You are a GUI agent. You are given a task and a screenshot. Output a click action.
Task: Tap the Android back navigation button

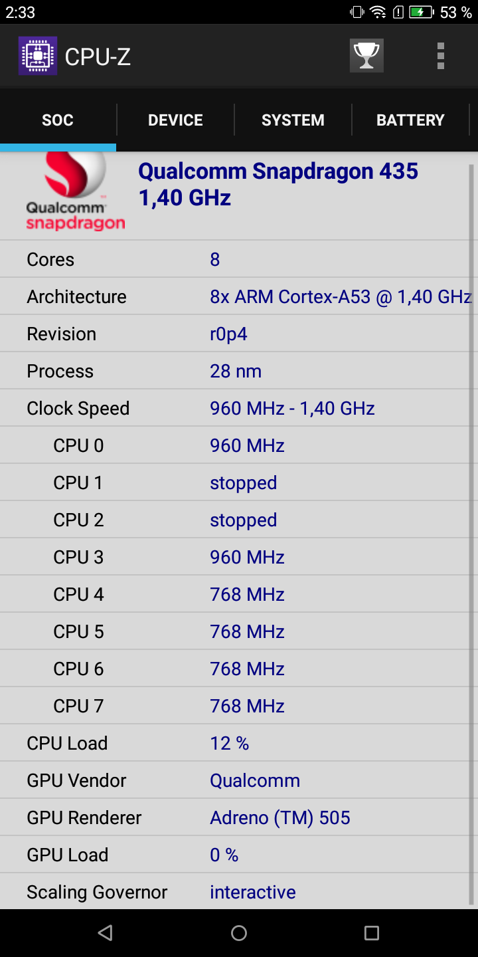point(105,933)
